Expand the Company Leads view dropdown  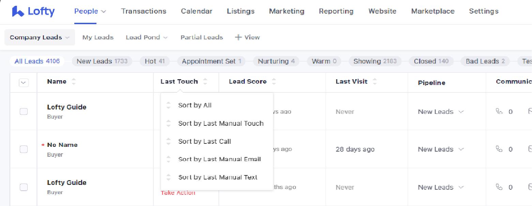click(67, 38)
